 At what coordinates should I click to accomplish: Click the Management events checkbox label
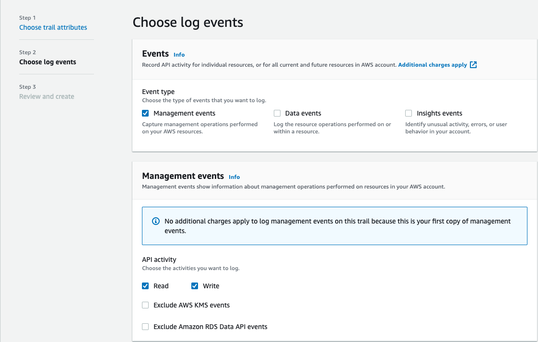184,114
